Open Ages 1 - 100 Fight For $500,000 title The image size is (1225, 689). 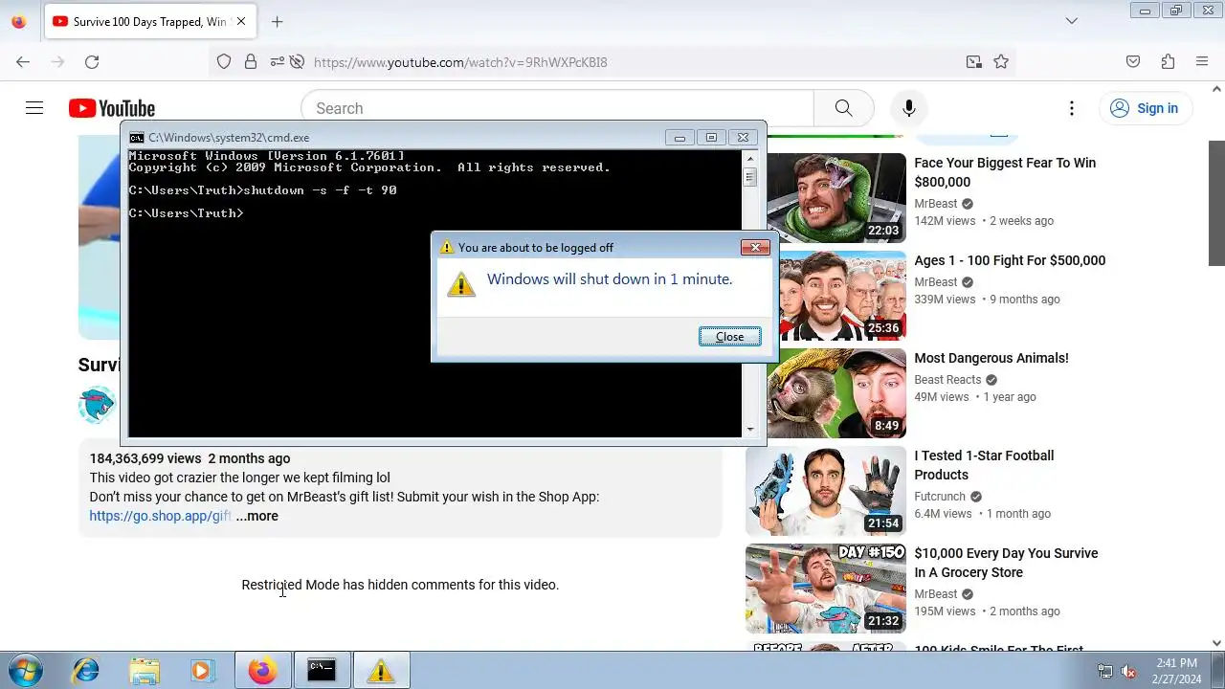tap(1010, 260)
